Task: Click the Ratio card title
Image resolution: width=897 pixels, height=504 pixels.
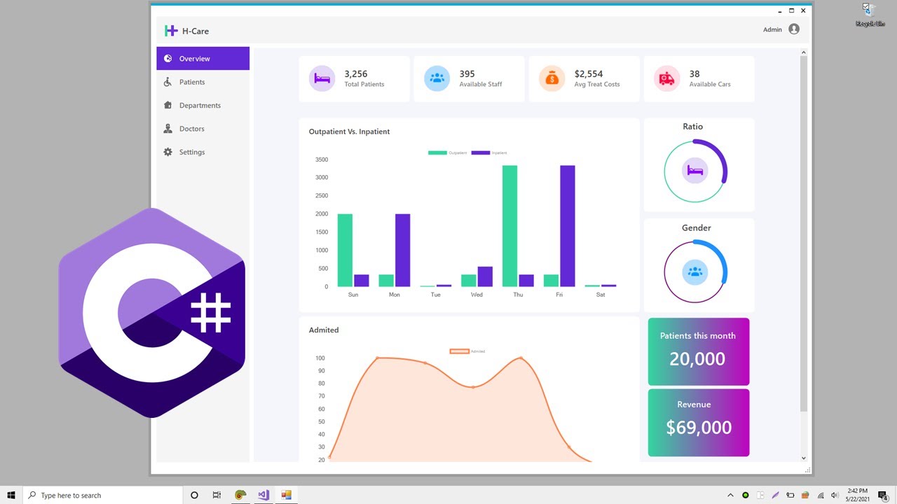Action: 692,127
